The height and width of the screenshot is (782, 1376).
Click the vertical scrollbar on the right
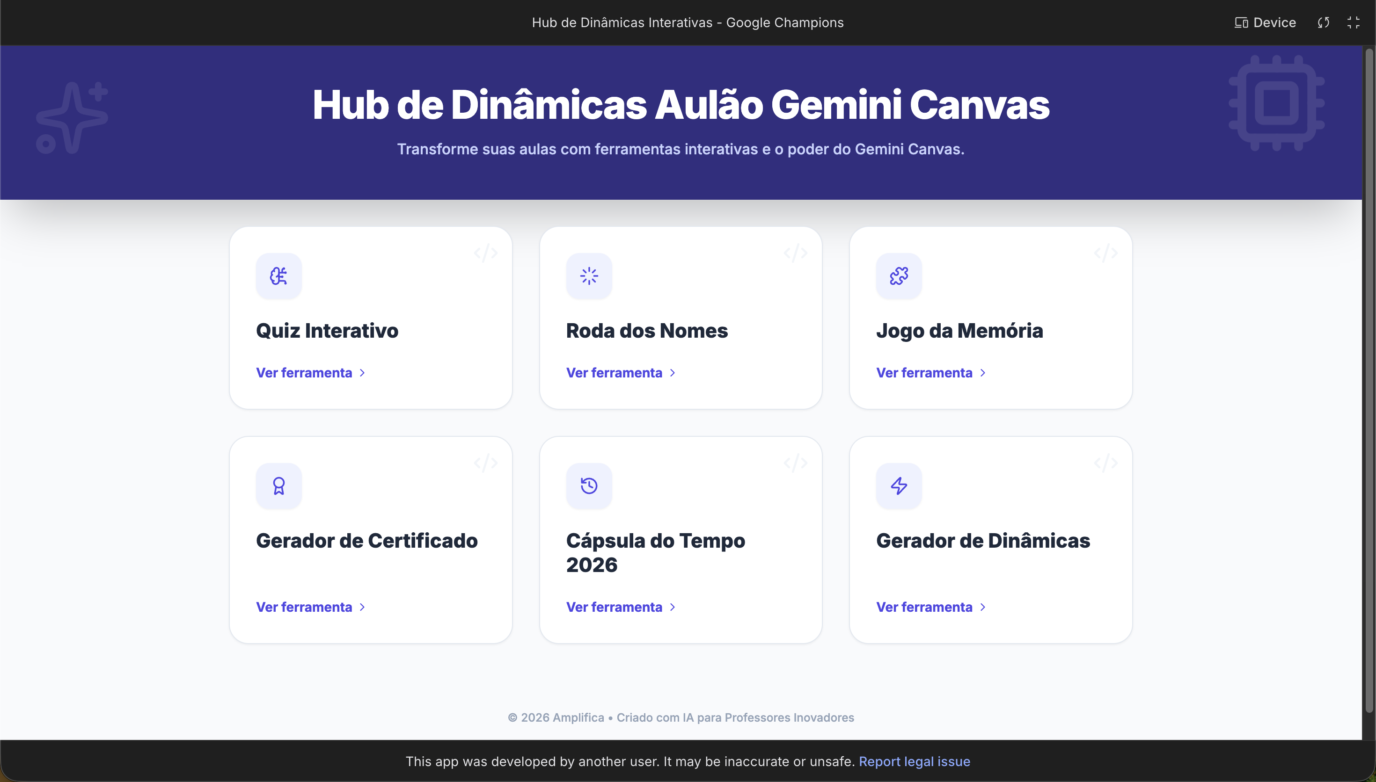(1369, 376)
